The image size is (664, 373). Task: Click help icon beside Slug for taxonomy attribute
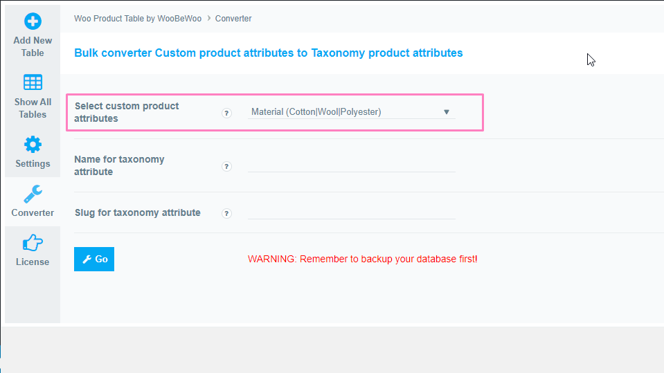[x=226, y=213]
